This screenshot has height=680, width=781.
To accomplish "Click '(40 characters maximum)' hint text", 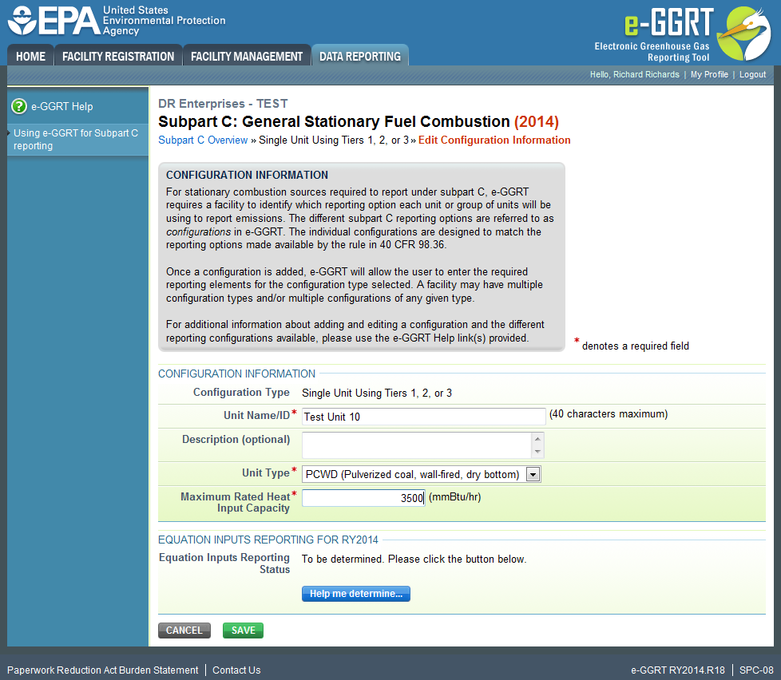I will 609,414.
